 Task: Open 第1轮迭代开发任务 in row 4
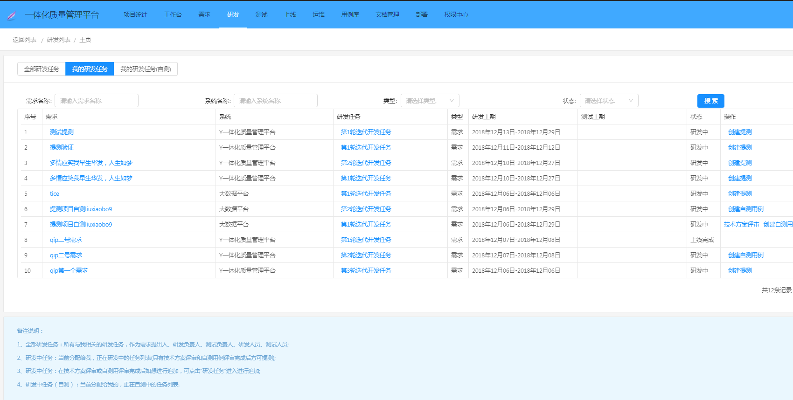click(366, 178)
